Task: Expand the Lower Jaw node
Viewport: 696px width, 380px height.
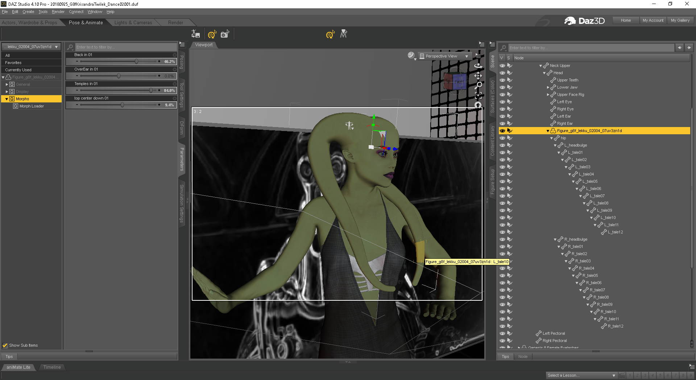Action: pos(548,87)
